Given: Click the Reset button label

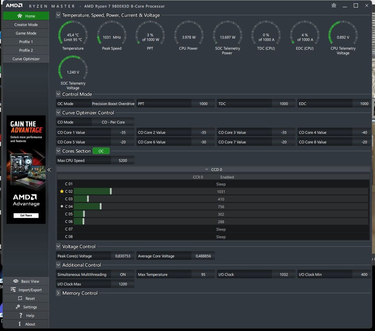Looking at the screenshot, I should tap(30, 298).
